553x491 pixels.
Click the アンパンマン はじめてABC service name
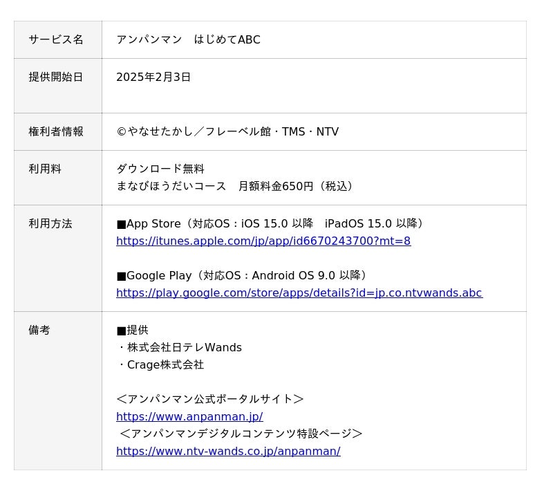[x=188, y=40]
